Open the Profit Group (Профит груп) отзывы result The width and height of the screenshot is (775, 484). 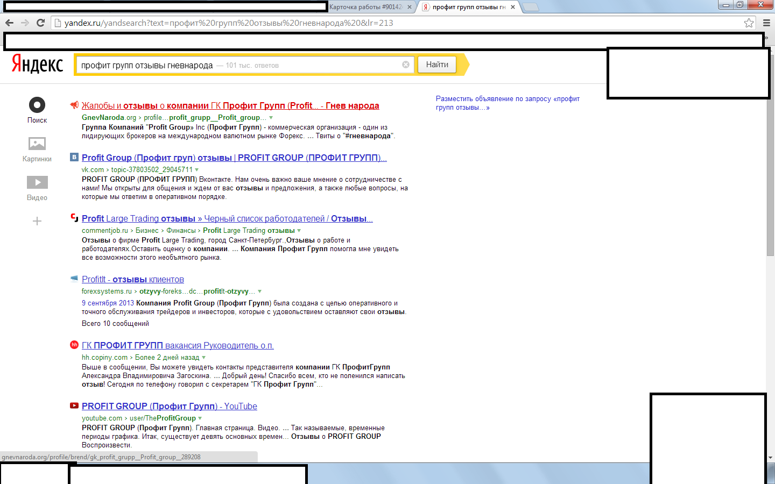[x=234, y=158]
